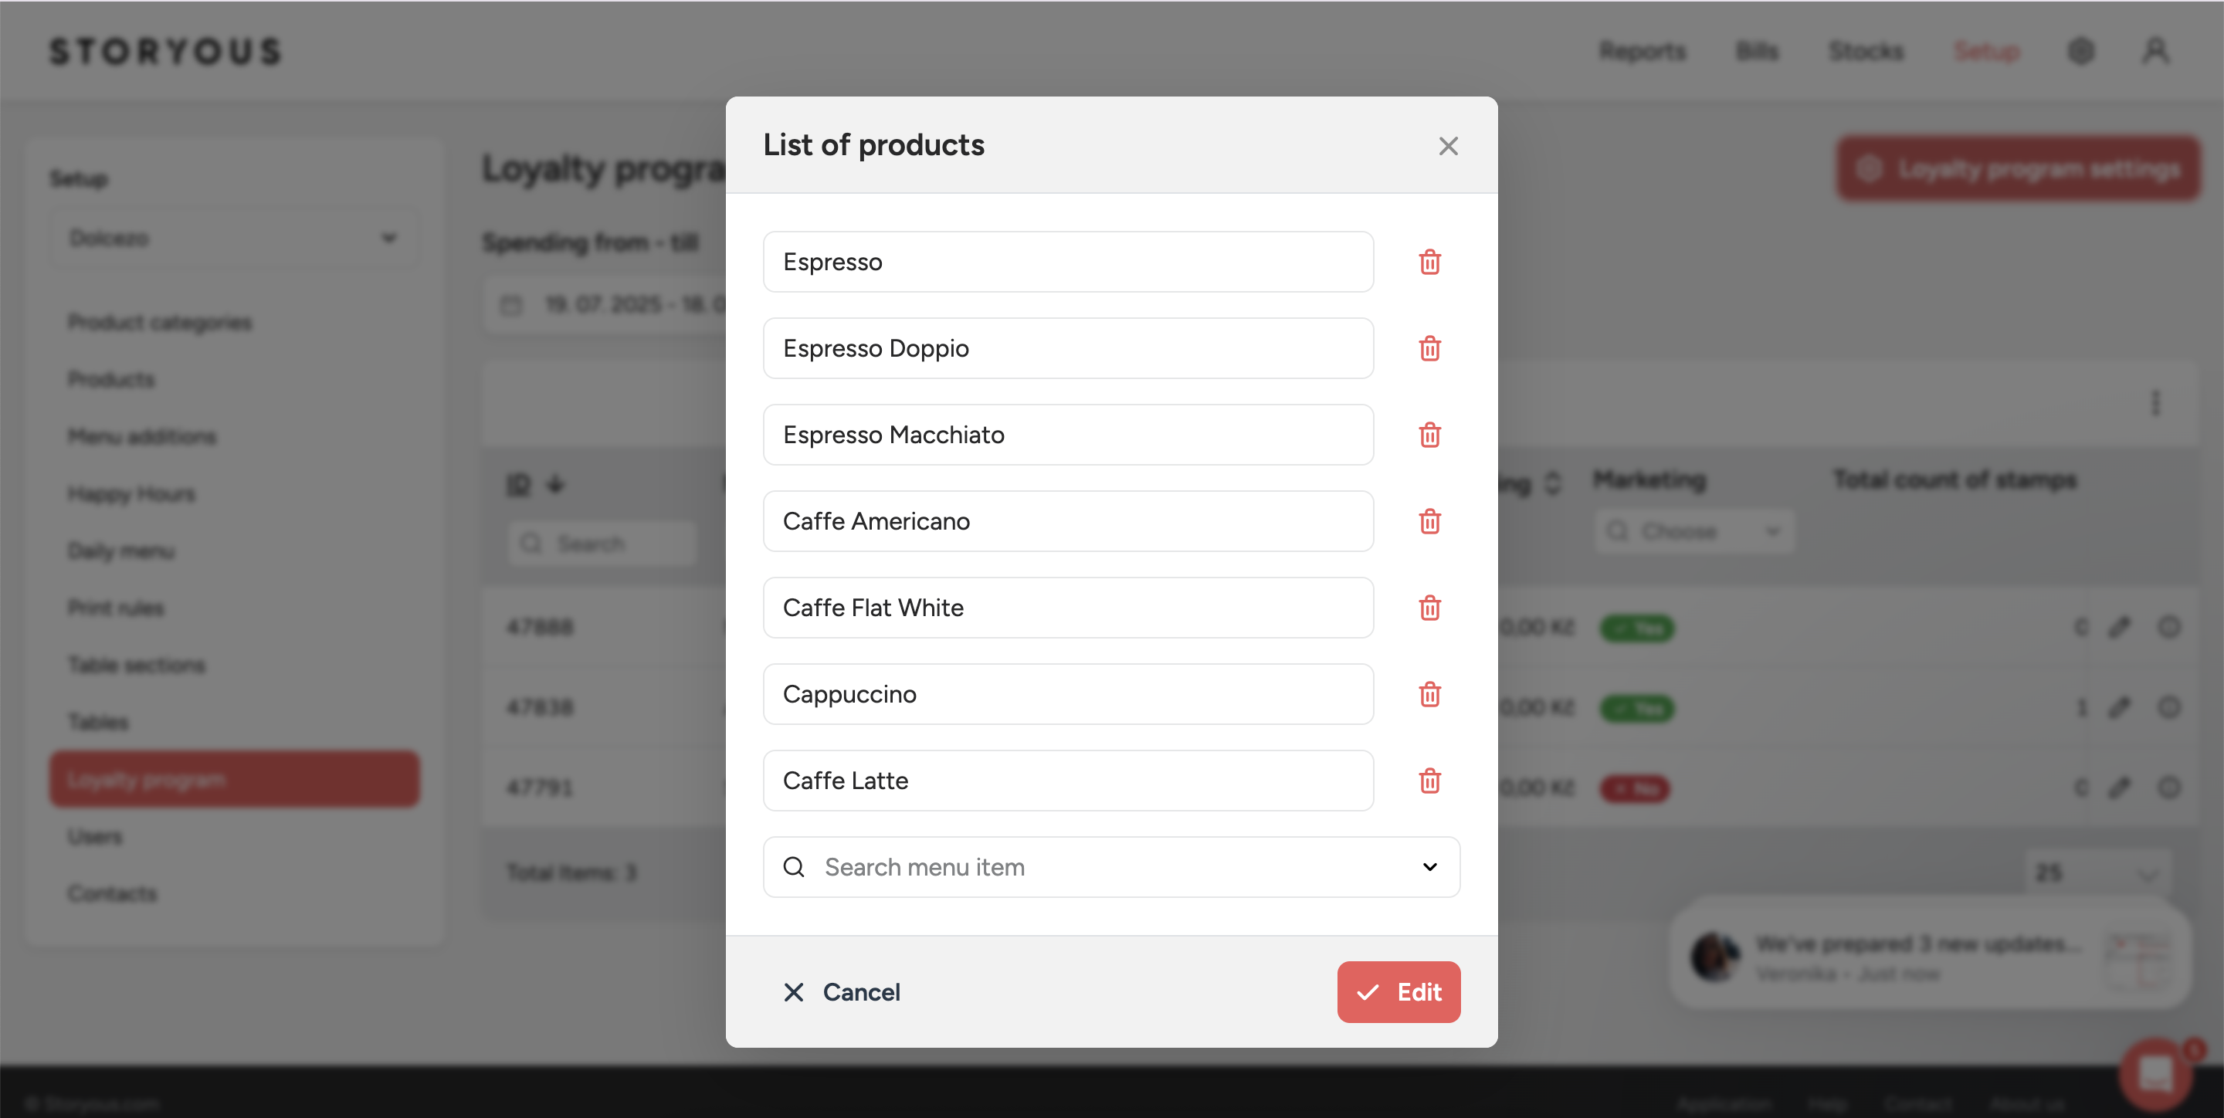
Task: Remove Caffe Flat White from the list
Action: pos(1429,608)
